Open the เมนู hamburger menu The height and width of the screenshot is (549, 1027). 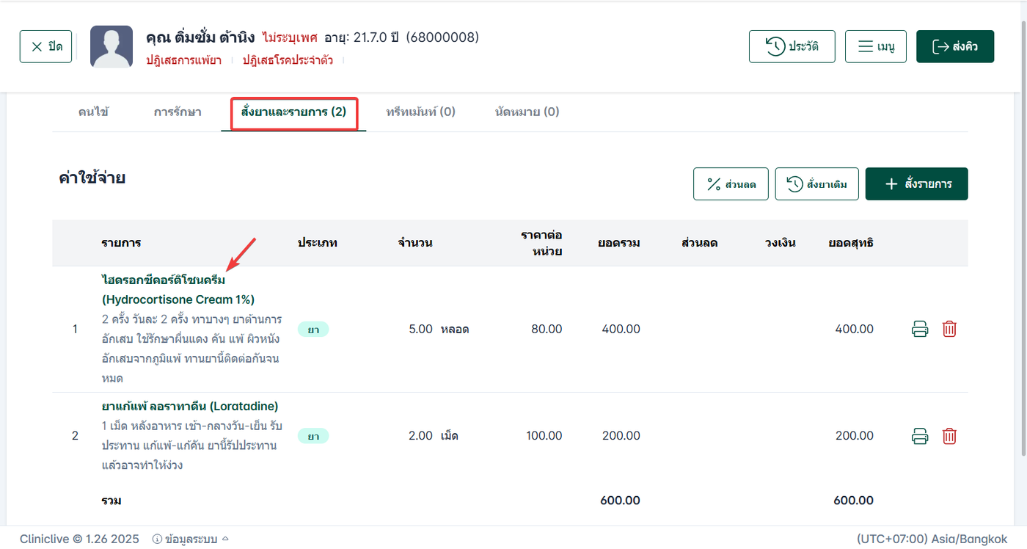point(875,47)
